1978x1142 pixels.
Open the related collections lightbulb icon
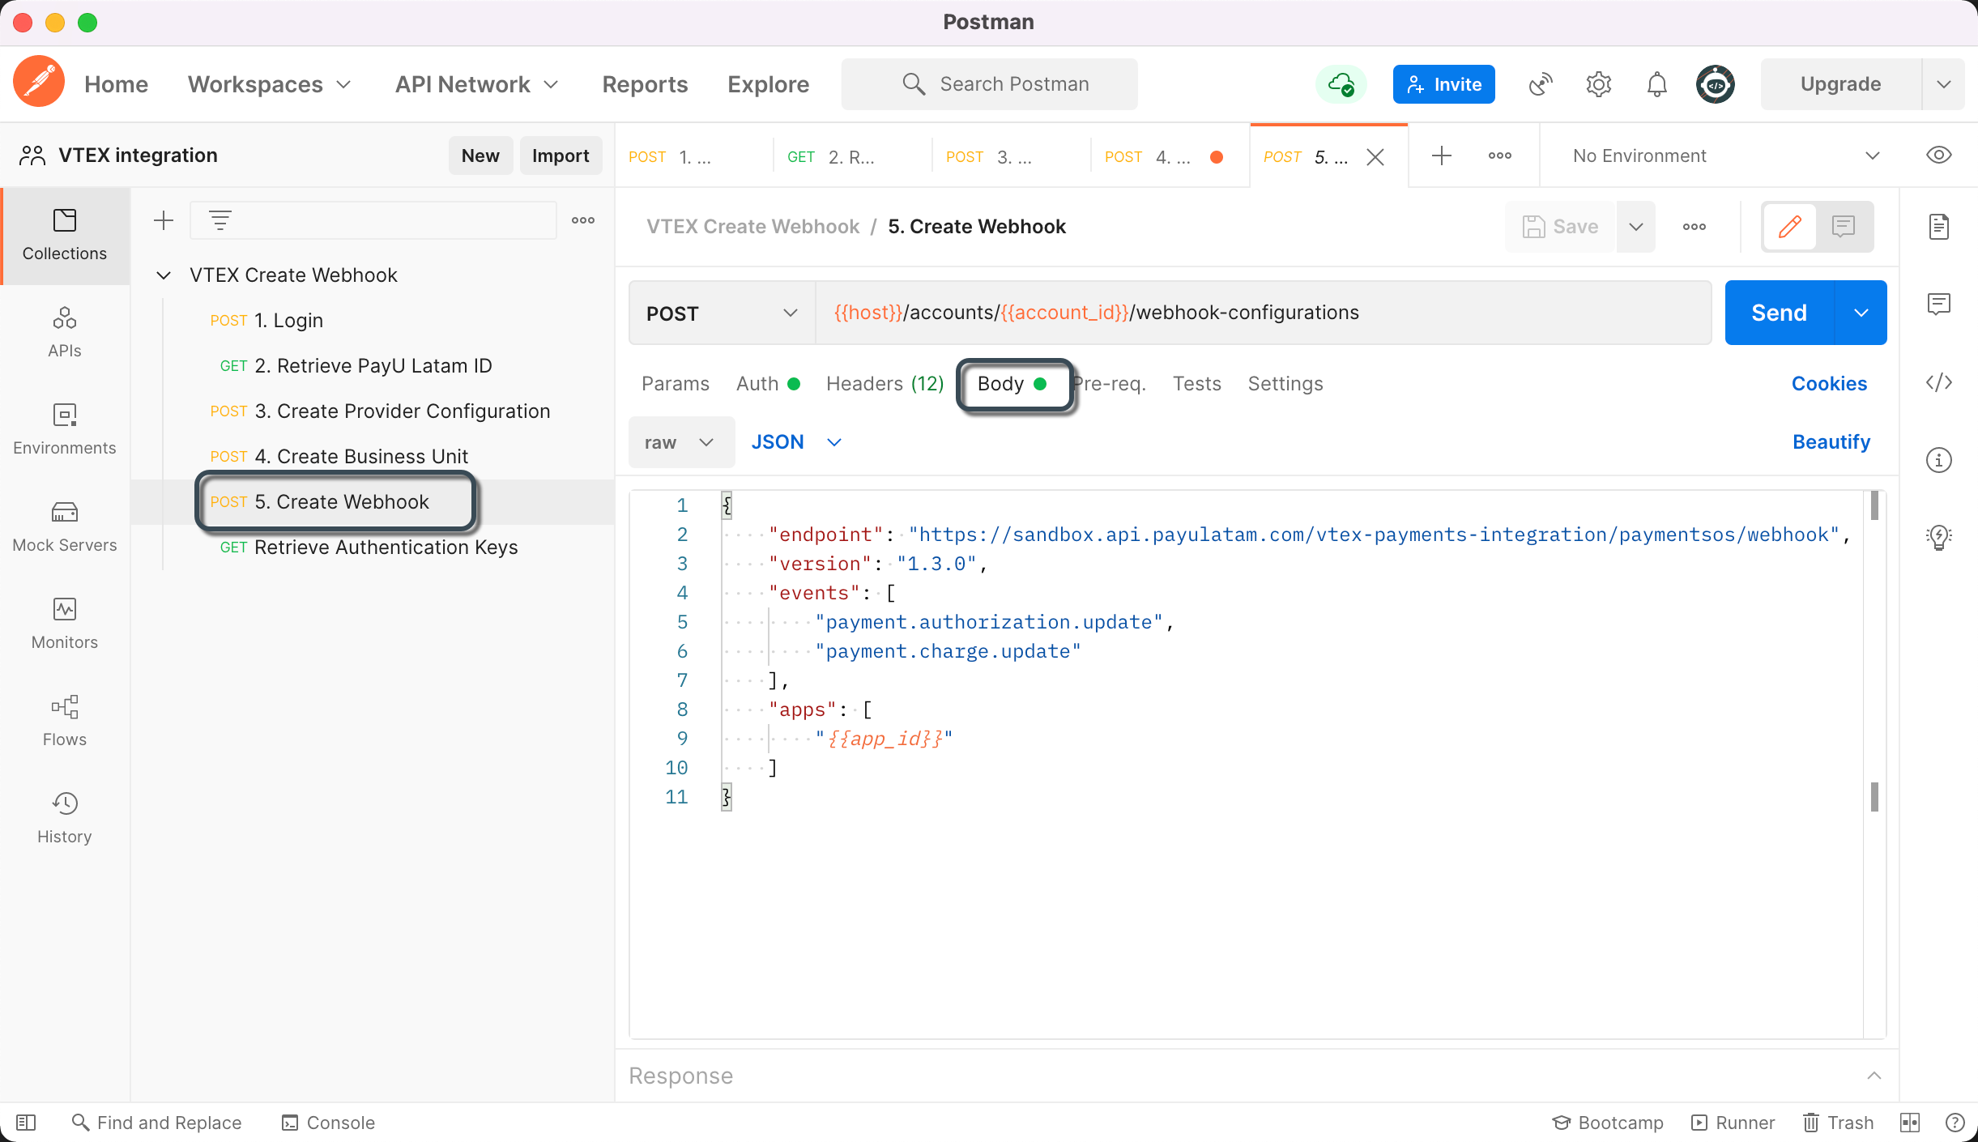[x=1939, y=536]
